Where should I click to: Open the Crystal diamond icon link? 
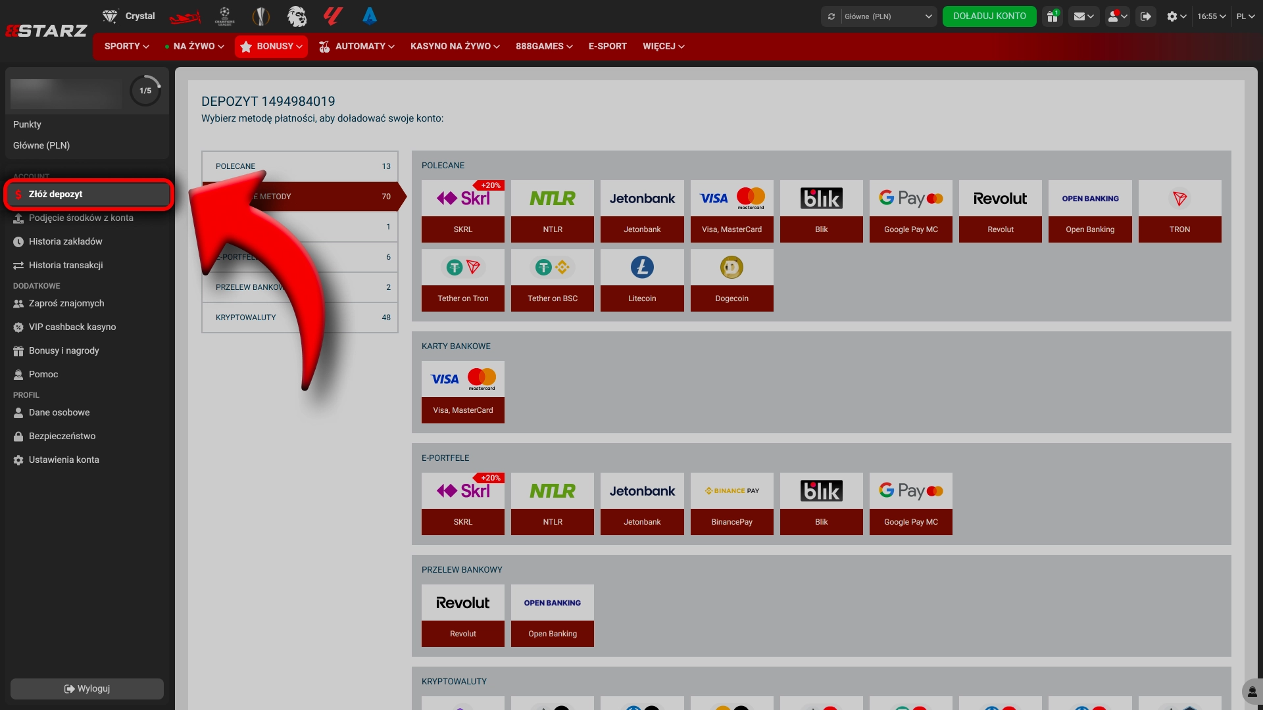coord(110,16)
